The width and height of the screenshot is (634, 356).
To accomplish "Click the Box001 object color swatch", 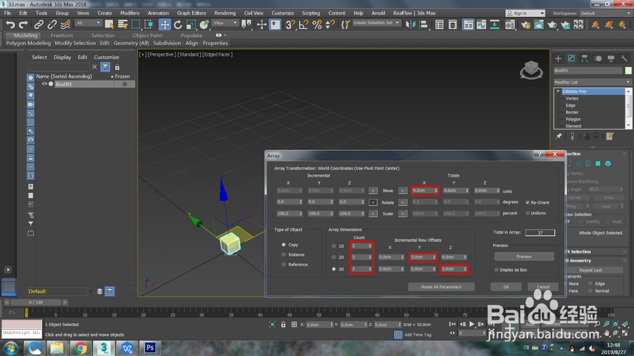I will [628, 70].
